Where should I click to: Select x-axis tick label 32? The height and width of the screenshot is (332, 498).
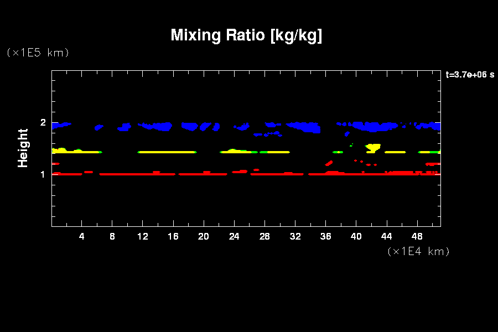tap(295, 237)
